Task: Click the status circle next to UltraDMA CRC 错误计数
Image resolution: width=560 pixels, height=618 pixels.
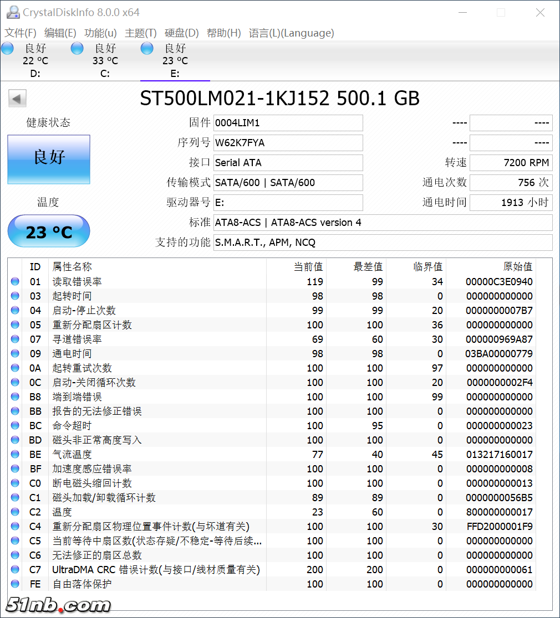Action: pos(15,569)
